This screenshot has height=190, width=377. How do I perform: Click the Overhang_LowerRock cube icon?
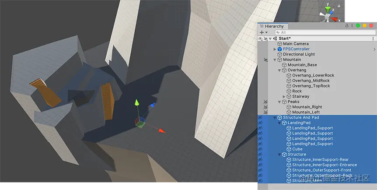pos(289,75)
